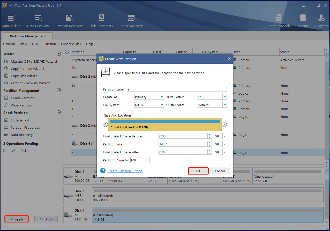Open the Space Analyzer tool
The height and width of the screenshot is (231, 330).
[131, 21]
